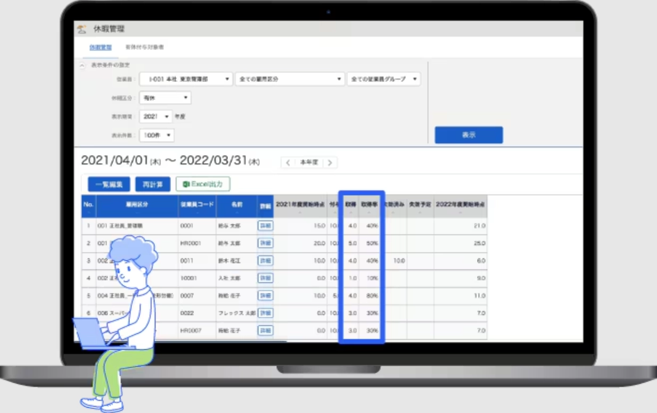Go to the previous fiscal year arrow
Viewport: 657px width, 413px height.
coord(288,163)
